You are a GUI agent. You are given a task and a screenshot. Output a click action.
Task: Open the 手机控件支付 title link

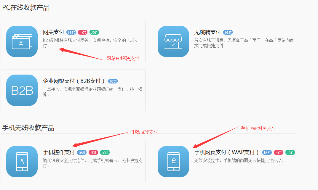59,152
